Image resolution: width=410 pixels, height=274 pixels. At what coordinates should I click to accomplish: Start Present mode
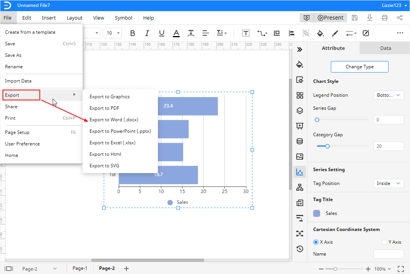click(x=330, y=18)
